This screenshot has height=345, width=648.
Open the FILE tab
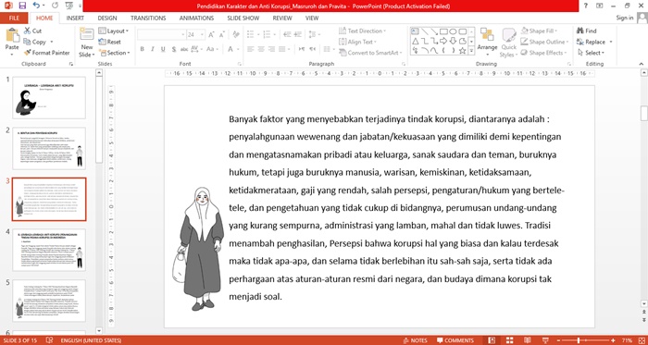tap(14, 18)
